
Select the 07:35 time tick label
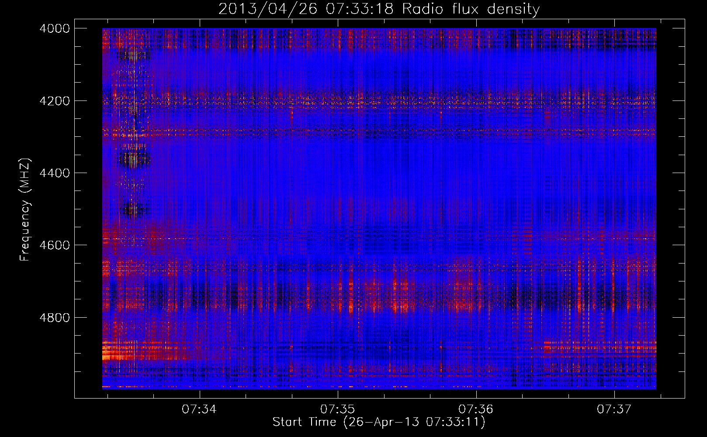338,409
